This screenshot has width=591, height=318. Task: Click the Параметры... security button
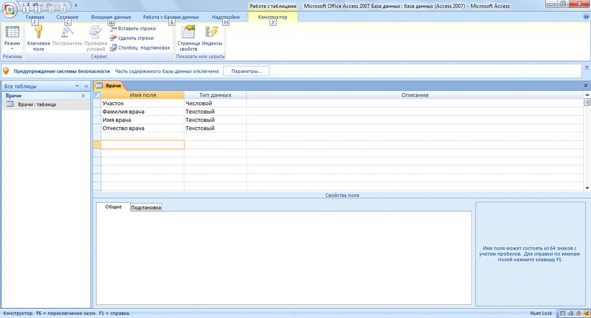pos(246,71)
